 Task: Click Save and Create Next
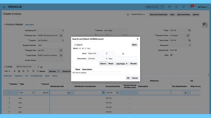[x=159, y=14]
